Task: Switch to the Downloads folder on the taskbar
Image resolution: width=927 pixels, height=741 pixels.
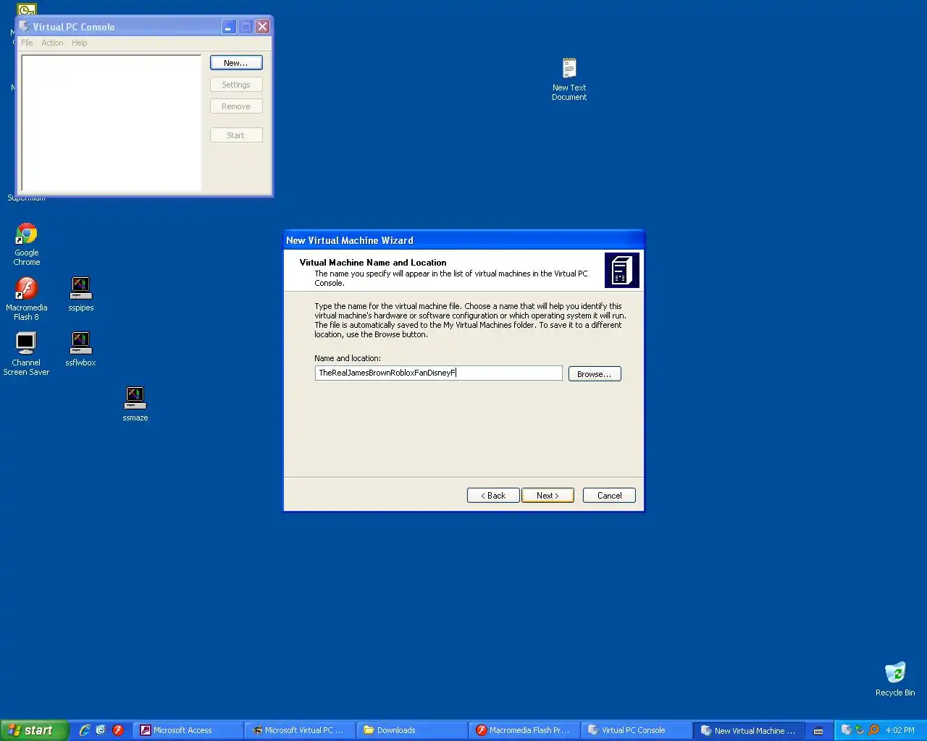Action: (413, 730)
